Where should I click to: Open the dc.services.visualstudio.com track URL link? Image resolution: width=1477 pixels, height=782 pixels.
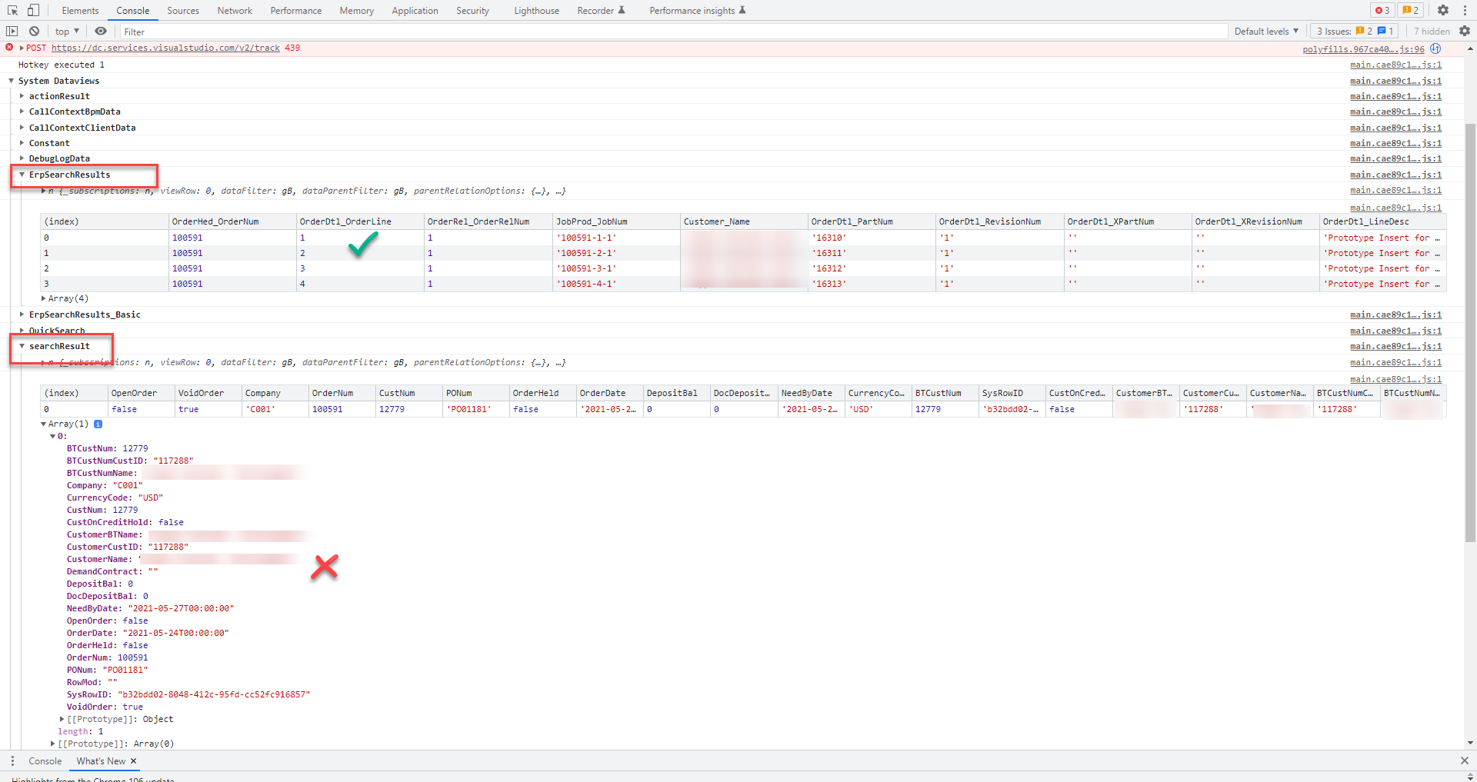(165, 48)
